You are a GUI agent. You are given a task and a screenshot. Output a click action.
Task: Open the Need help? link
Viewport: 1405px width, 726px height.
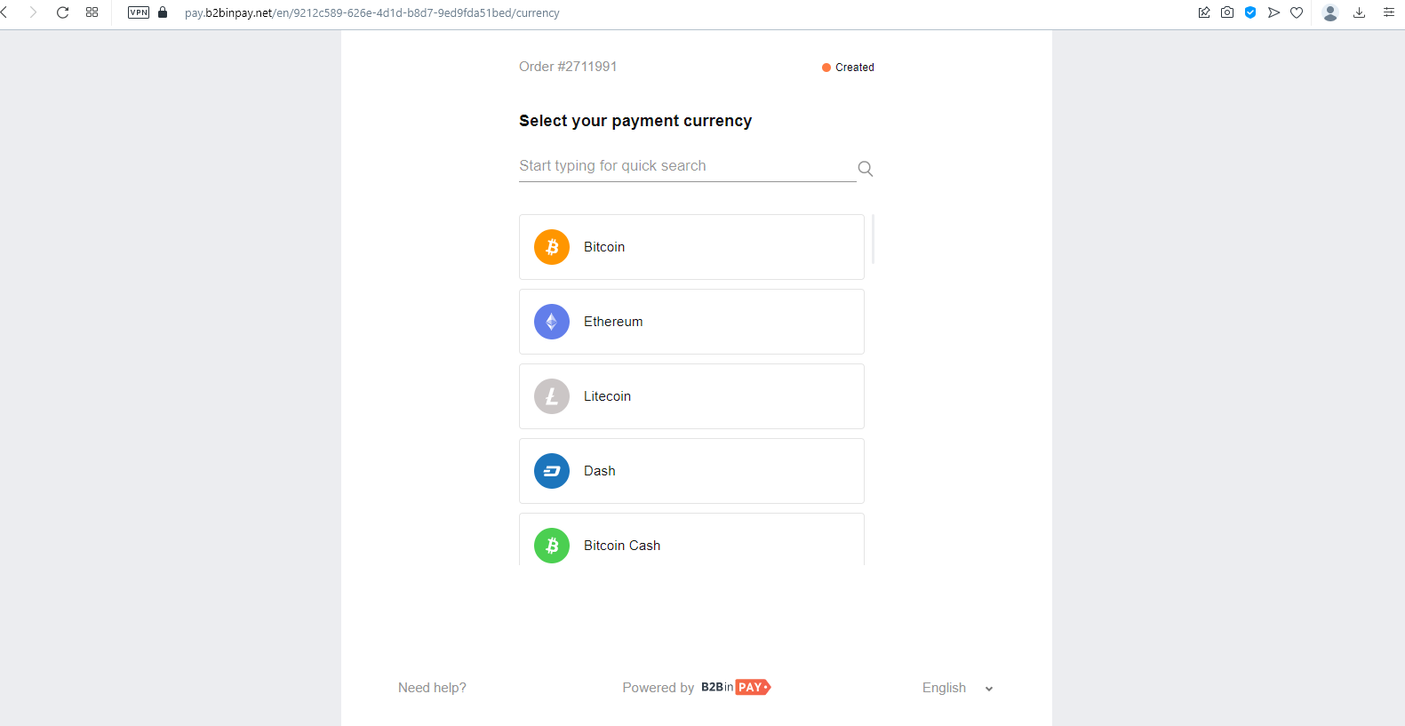click(x=432, y=688)
